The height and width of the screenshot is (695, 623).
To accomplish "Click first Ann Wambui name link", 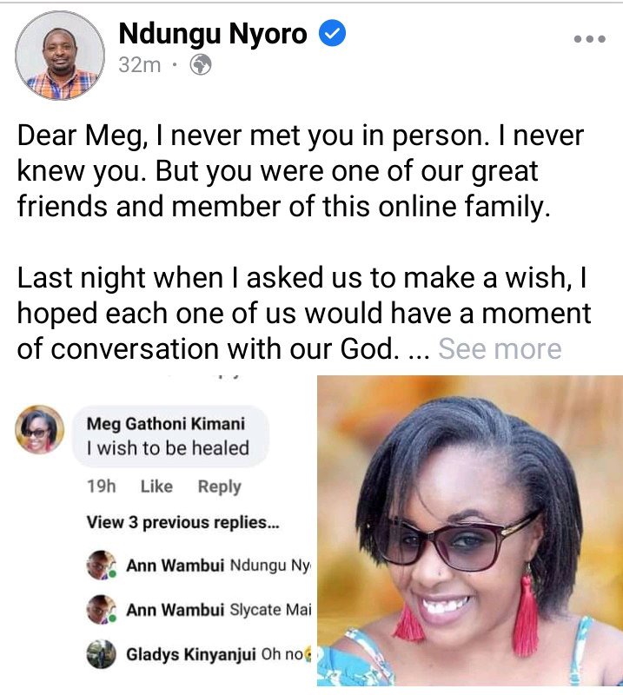I will pos(175,566).
